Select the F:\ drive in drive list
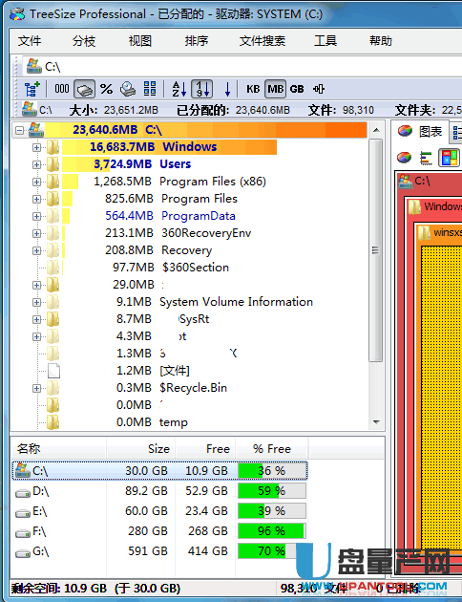 coord(160,531)
